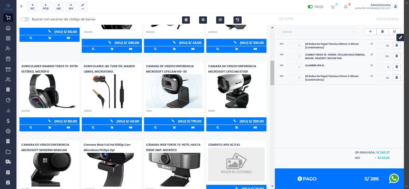Delete the ALAMBRE #8 KL cart row
The height and width of the screenshot is (189, 409).
coord(396,67)
